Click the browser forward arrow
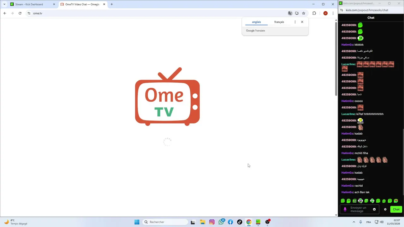The width and height of the screenshot is (404, 227). coord(12,13)
